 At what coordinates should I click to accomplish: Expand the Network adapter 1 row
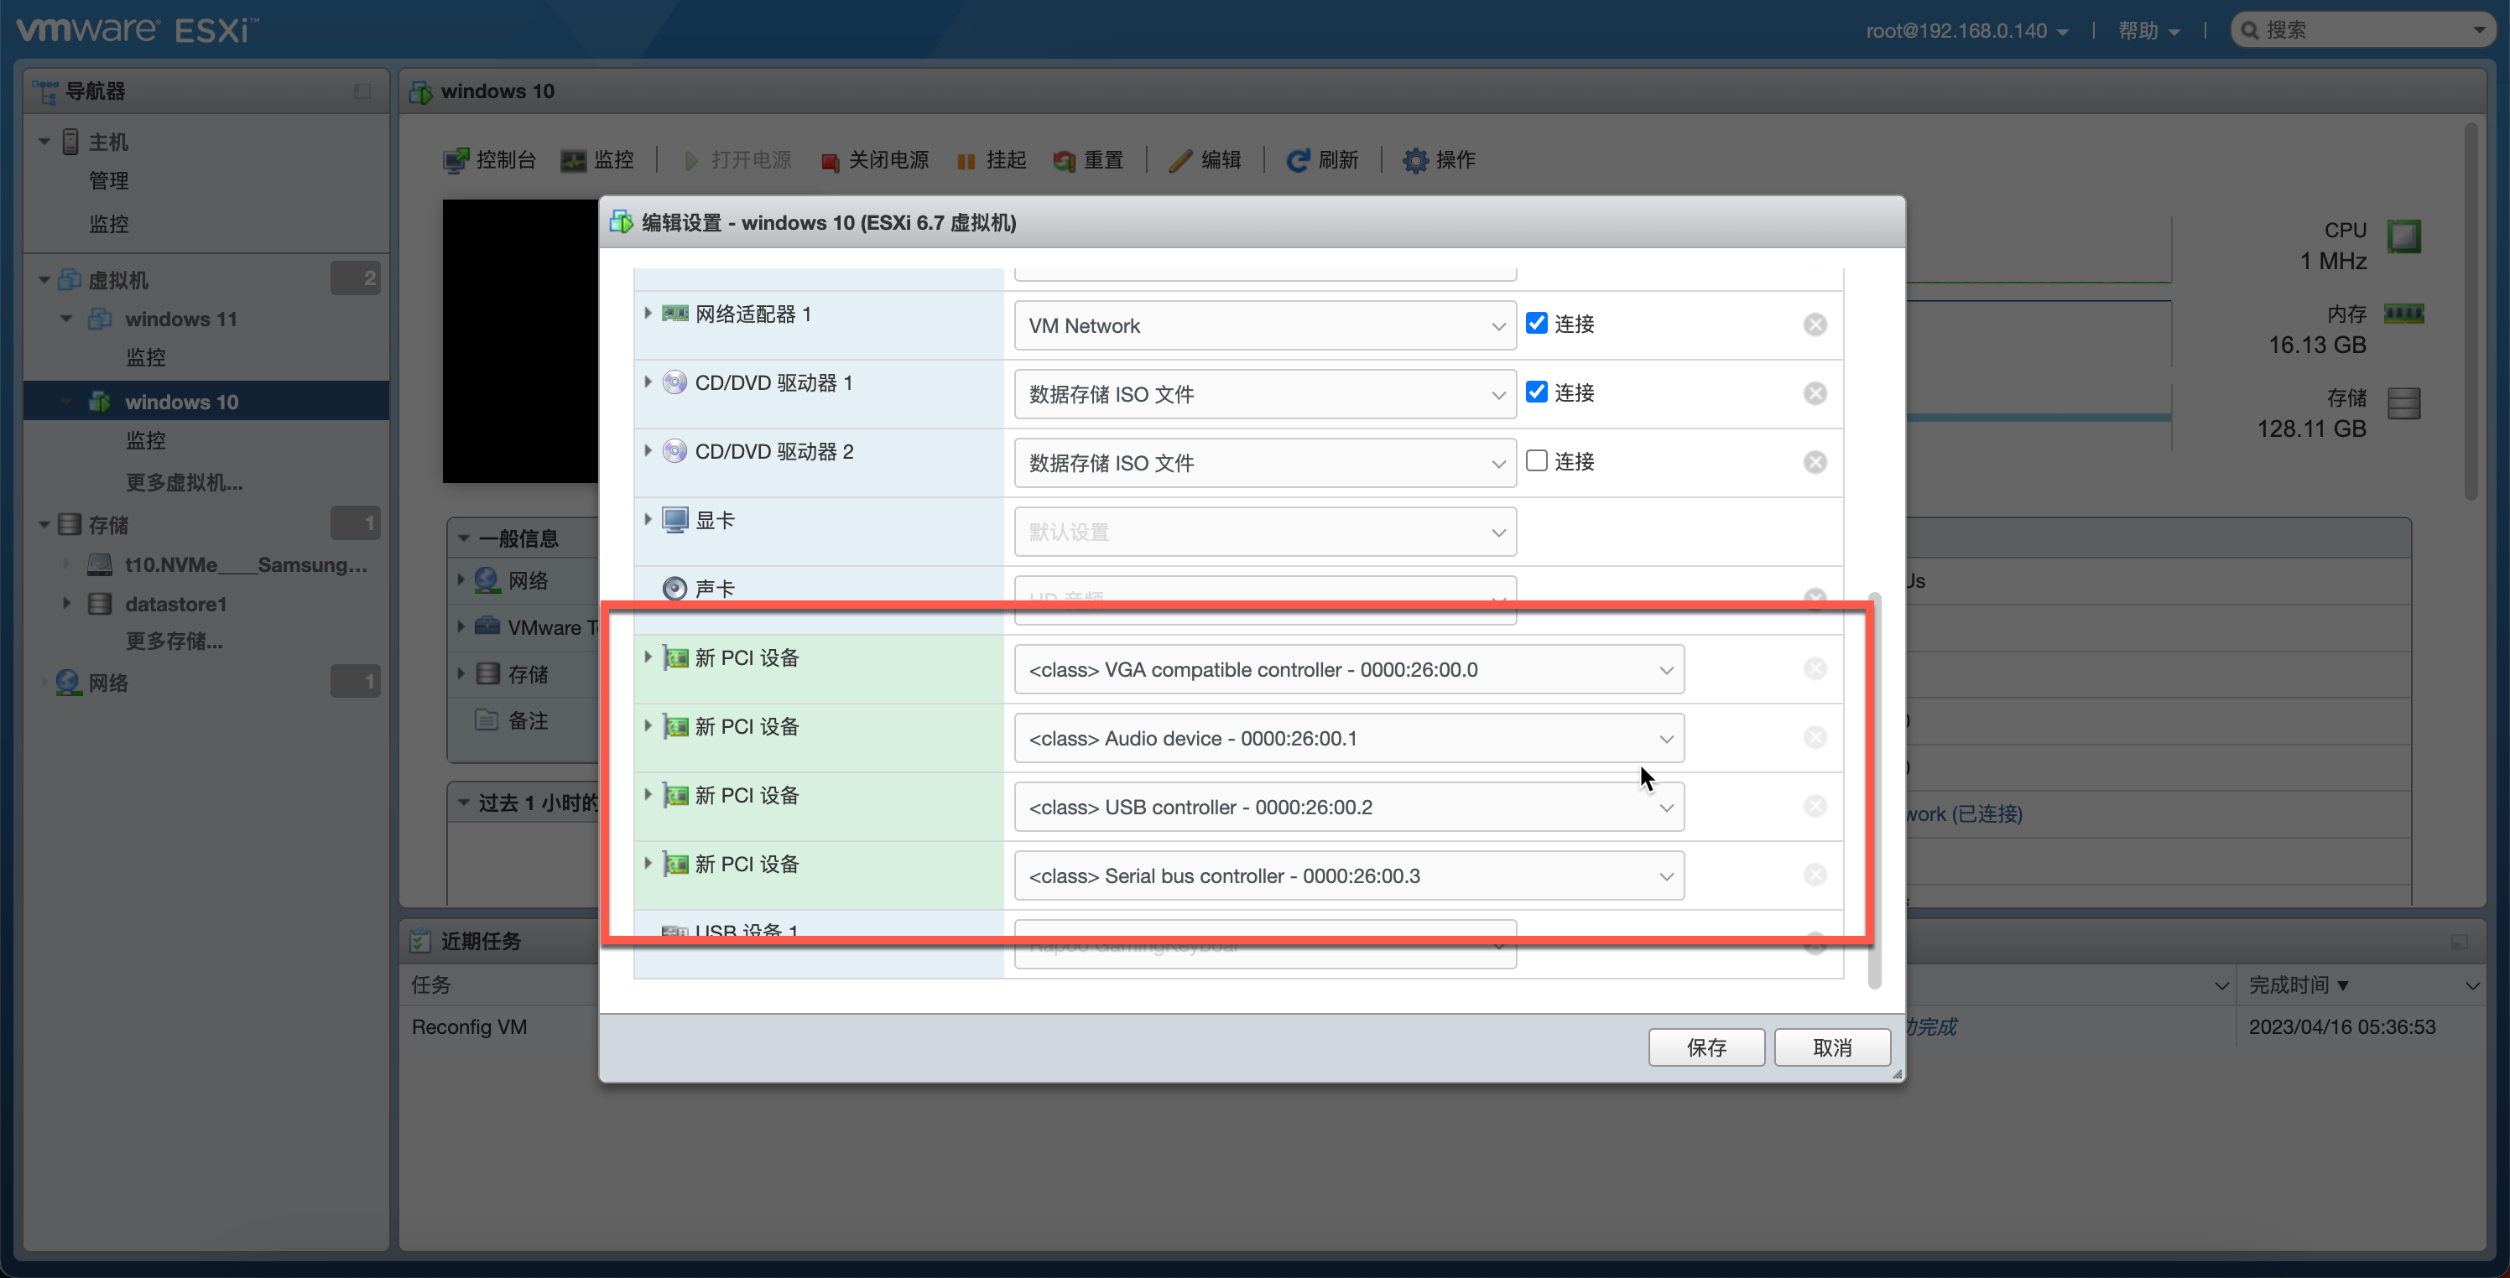click(648, 313)
